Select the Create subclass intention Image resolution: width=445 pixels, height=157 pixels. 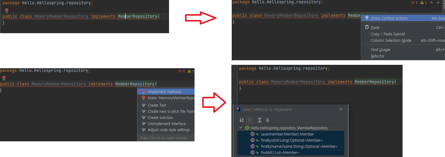coord(166,117)
